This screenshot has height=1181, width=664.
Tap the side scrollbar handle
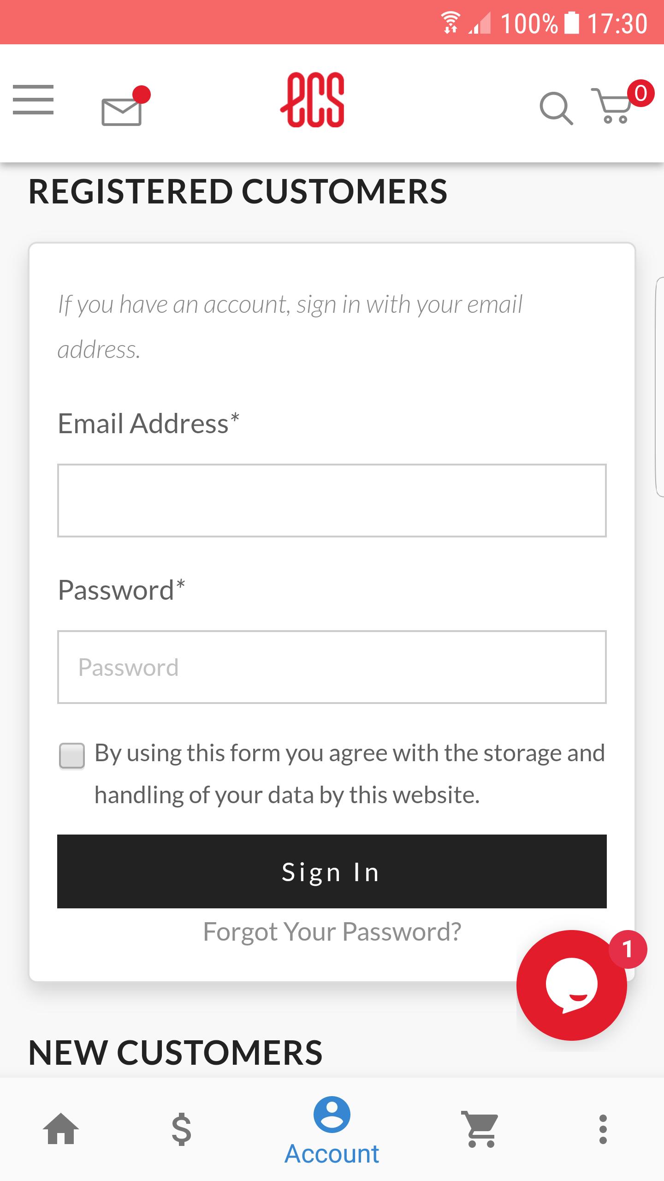click(x=659, y=387)
